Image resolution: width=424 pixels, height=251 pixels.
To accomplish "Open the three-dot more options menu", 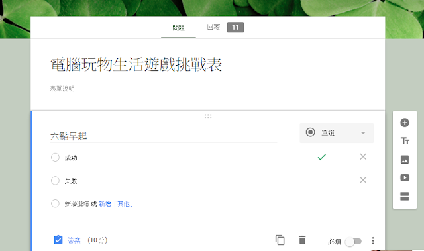I will (x=373, y=240).
